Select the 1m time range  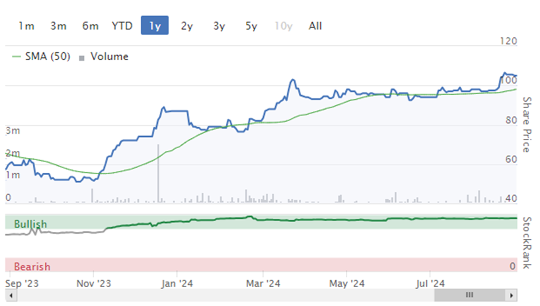[26, 26]
